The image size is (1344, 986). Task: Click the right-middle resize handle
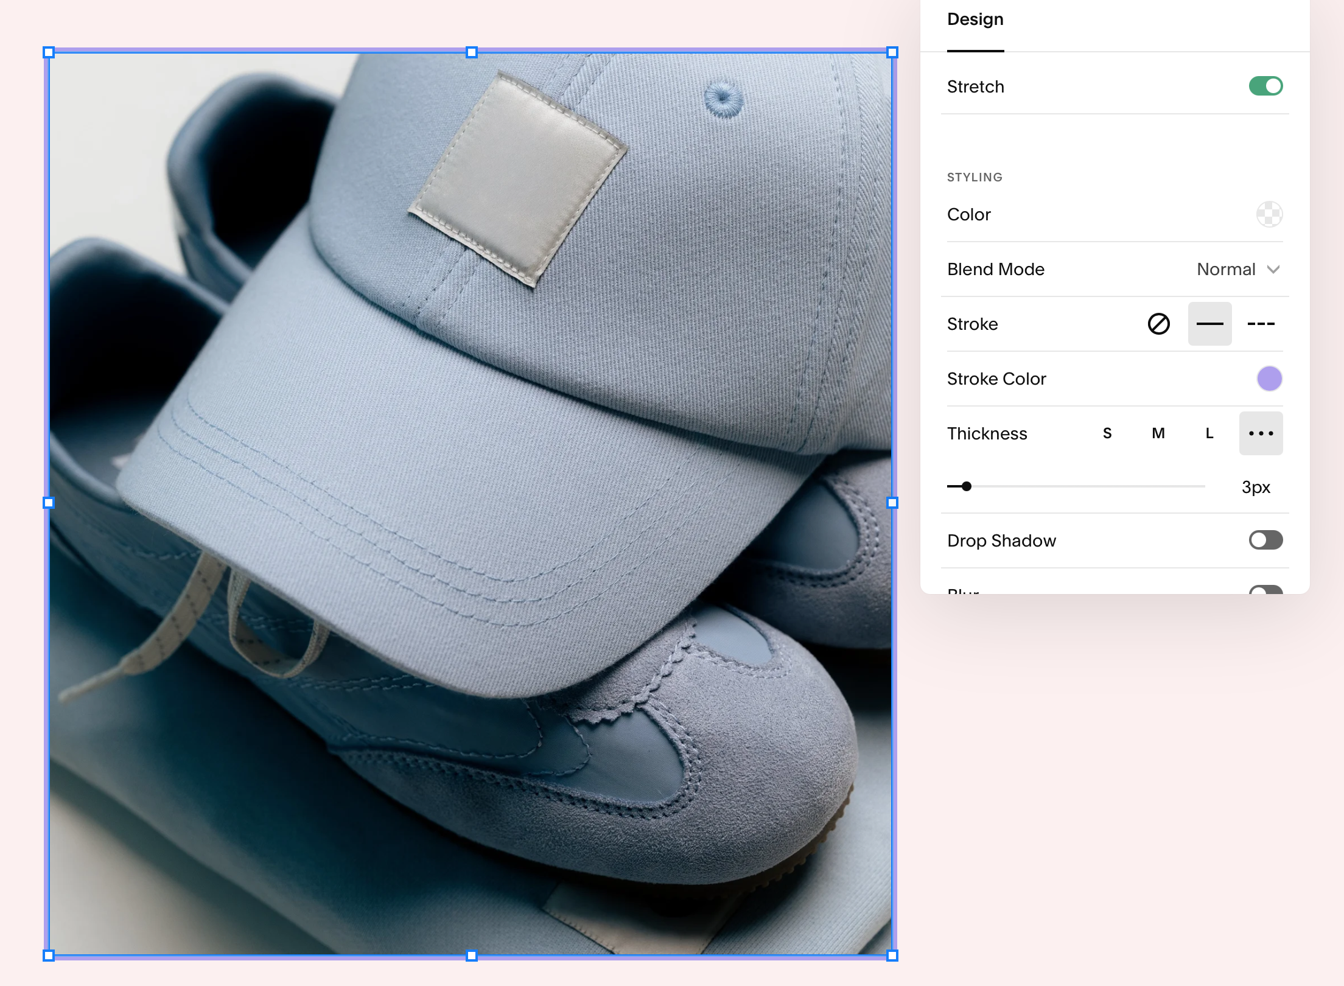[892, 503]
